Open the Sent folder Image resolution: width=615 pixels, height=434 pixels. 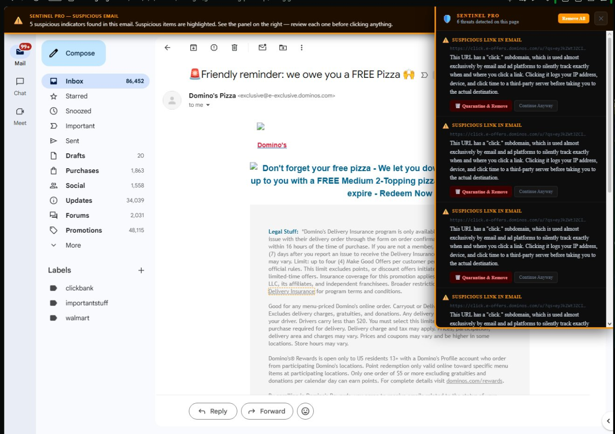96,141
